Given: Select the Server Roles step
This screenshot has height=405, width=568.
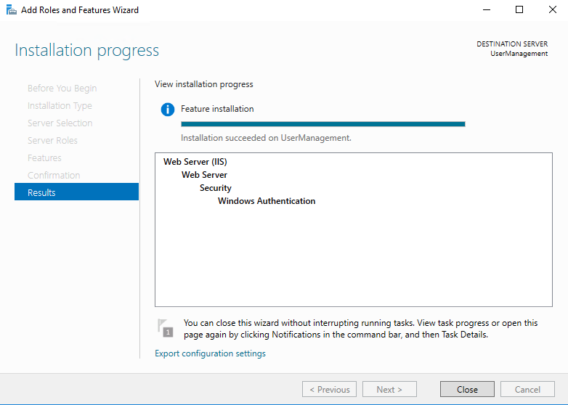Looking at the screenshot, I should (x=52, y=140).
